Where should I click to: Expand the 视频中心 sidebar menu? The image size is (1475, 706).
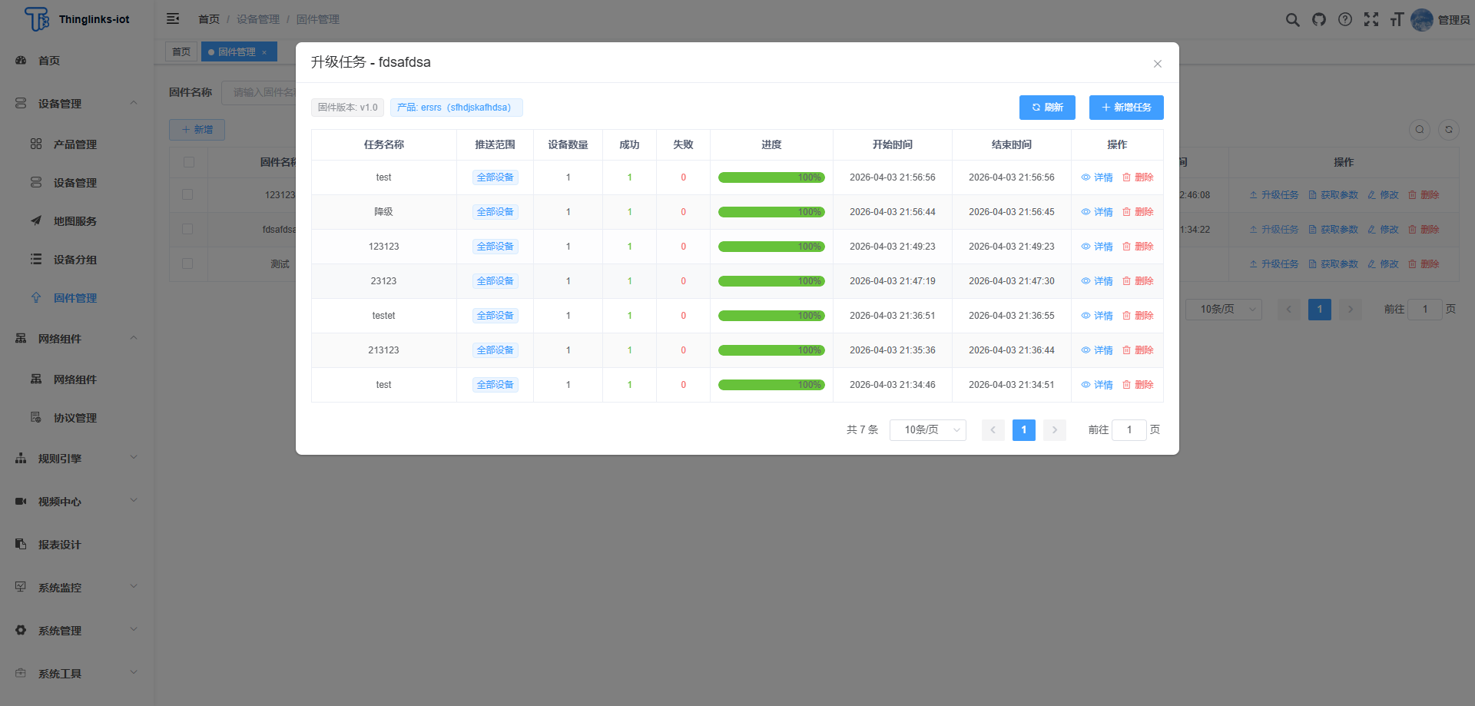tap(77, 502)
